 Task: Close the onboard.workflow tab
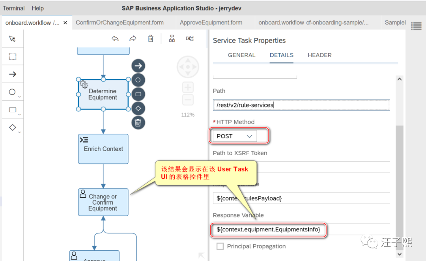[65, 23]
